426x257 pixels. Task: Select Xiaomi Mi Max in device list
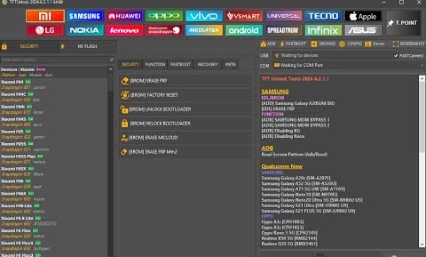coord(54,233)
